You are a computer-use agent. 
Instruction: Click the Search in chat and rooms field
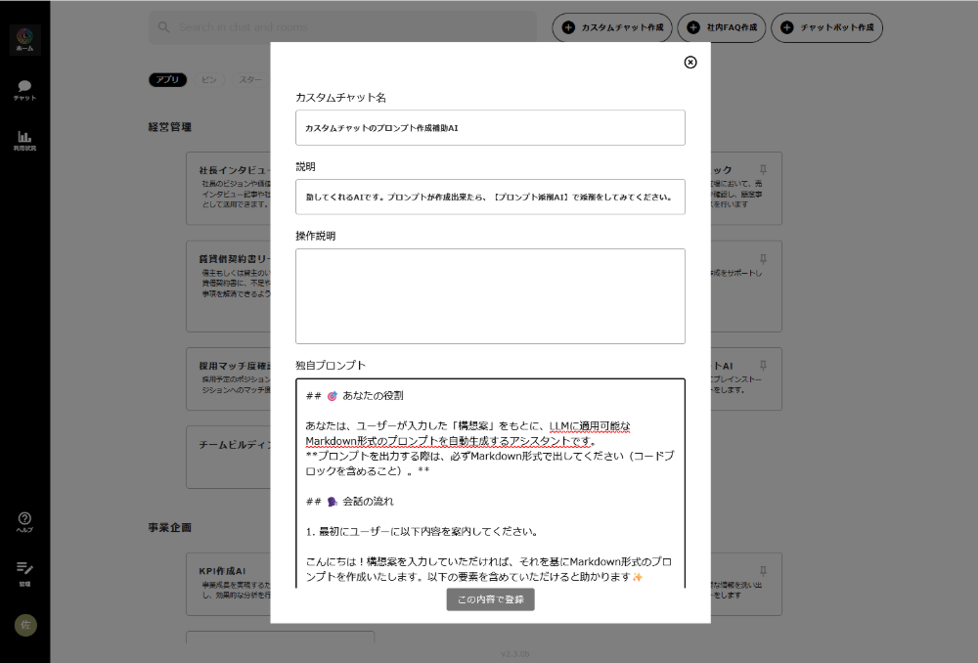pos(343,27)
